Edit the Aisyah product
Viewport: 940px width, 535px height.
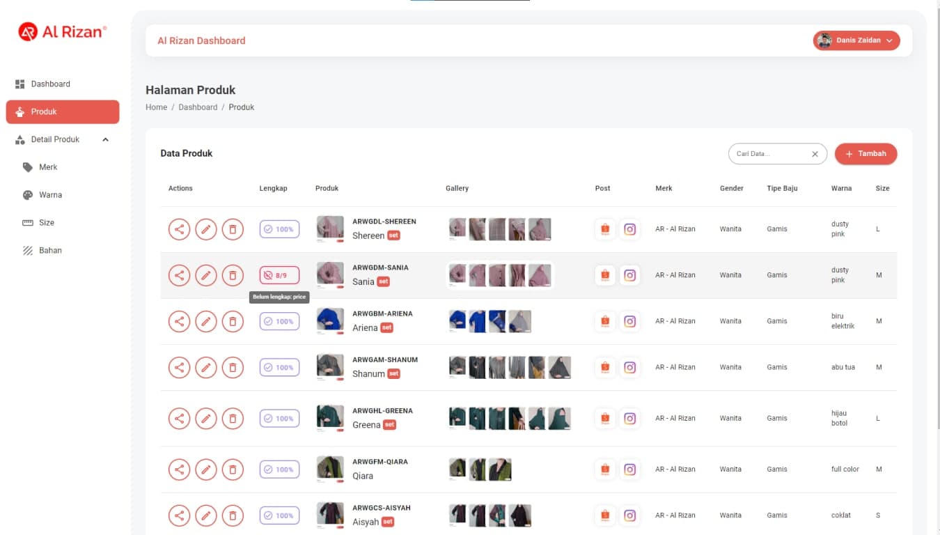(206, 515)
